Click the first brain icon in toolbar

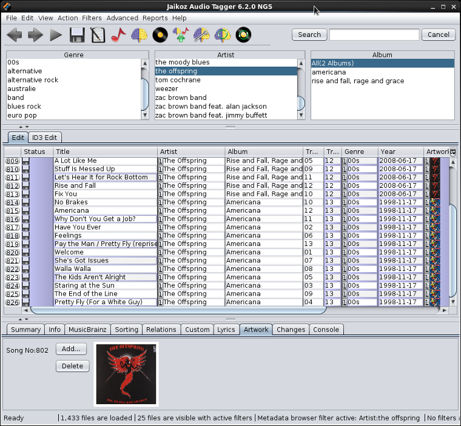pos(139,35)
